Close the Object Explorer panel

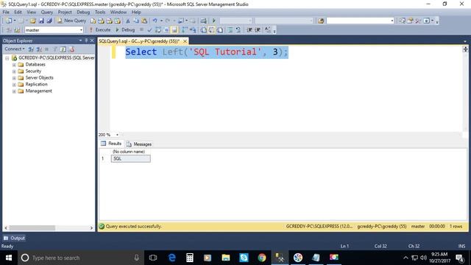point(92,40)
